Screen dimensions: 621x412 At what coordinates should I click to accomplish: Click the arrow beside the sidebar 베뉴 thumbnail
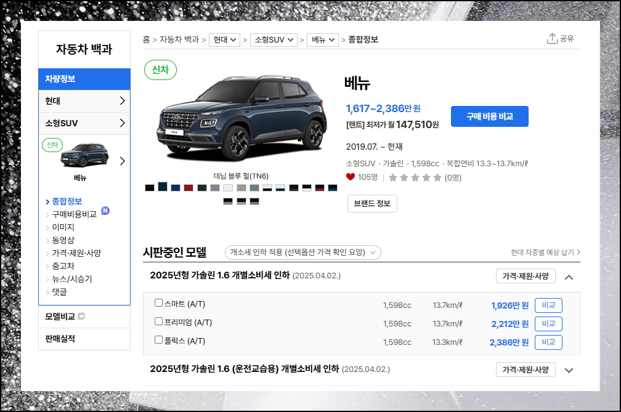click(x=122, y=161)
